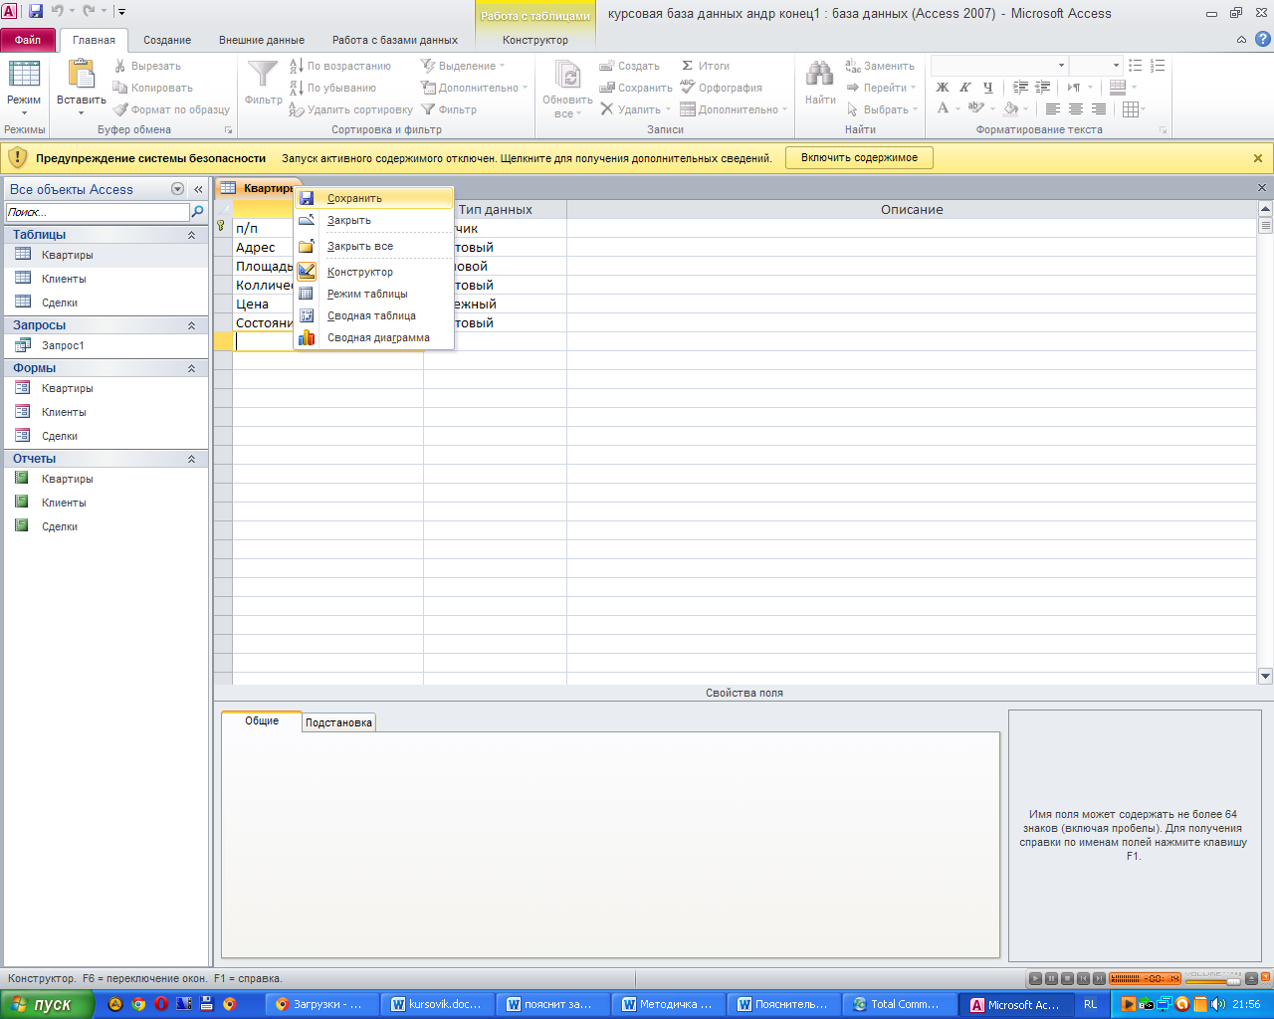Click sort ascending По возрастанию

tap(340, 66)
